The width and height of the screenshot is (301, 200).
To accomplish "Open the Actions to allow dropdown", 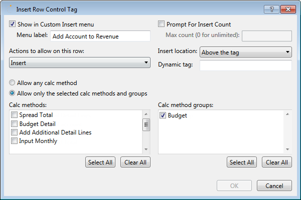I will click(x=80, y=62).
